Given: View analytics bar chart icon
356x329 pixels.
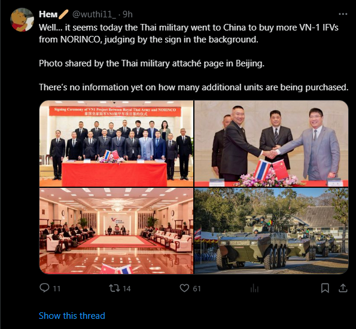Looking at the screenshot, I should [x=254, y=288].
